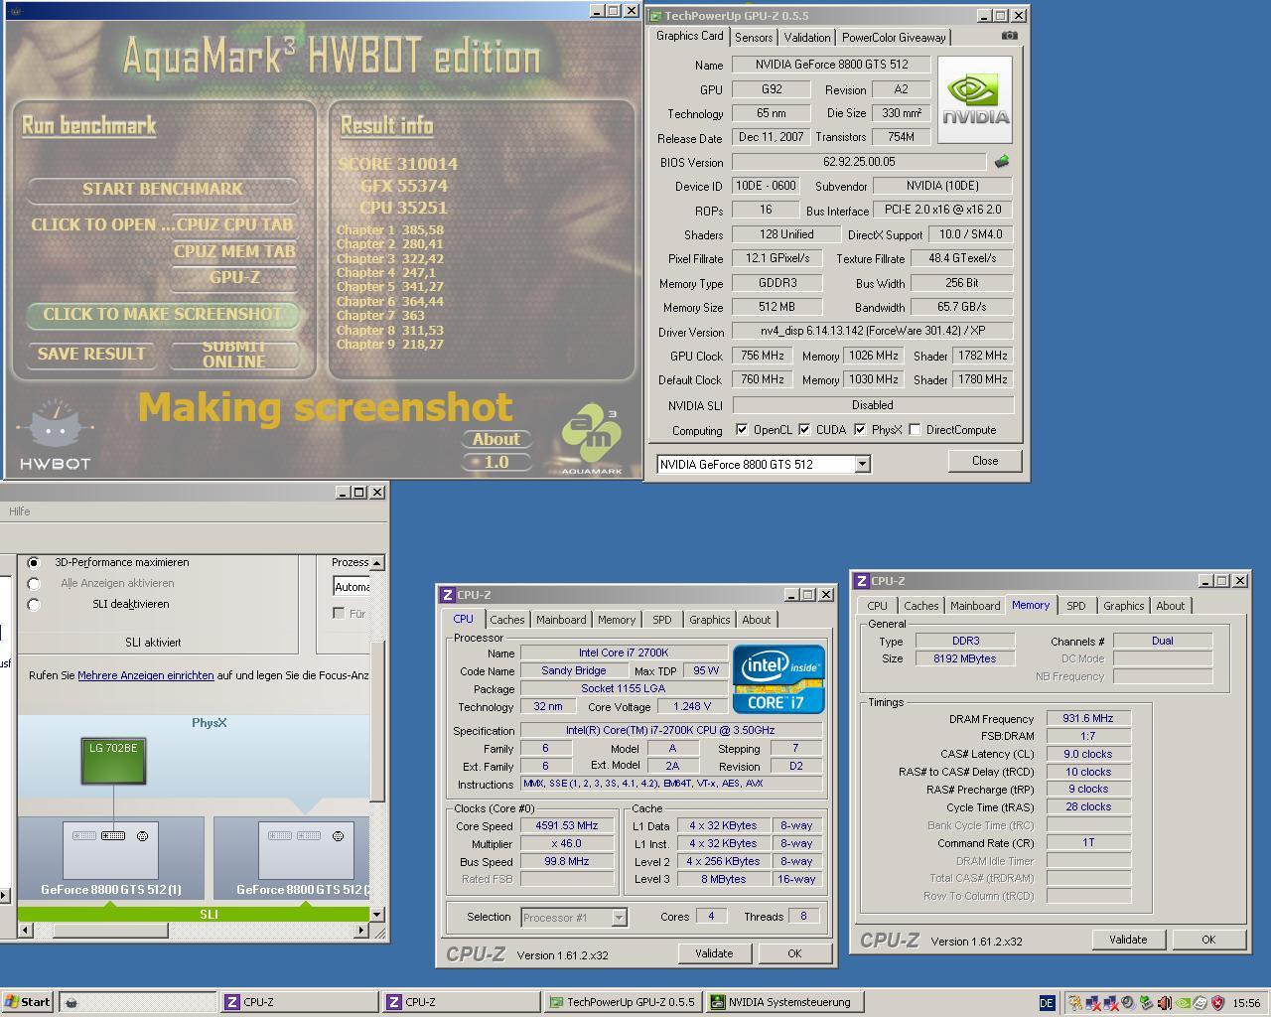Click the red speaker volume tray icon

point(1165,1003)
